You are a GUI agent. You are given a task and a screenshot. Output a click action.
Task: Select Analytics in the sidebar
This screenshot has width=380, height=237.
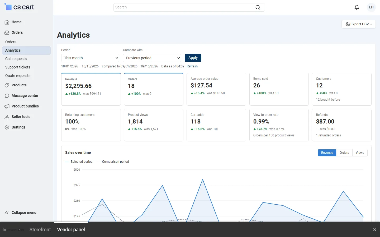[26, 50]
